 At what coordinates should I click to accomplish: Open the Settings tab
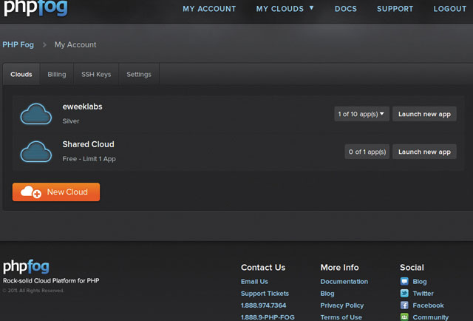[x=139, y=74]
